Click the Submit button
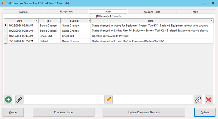Screen dimensions: 218x119 (205, 112)
